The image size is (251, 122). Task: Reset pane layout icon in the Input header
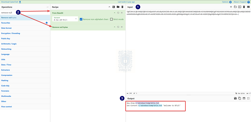pyautogui.click(x=248, y=7)
